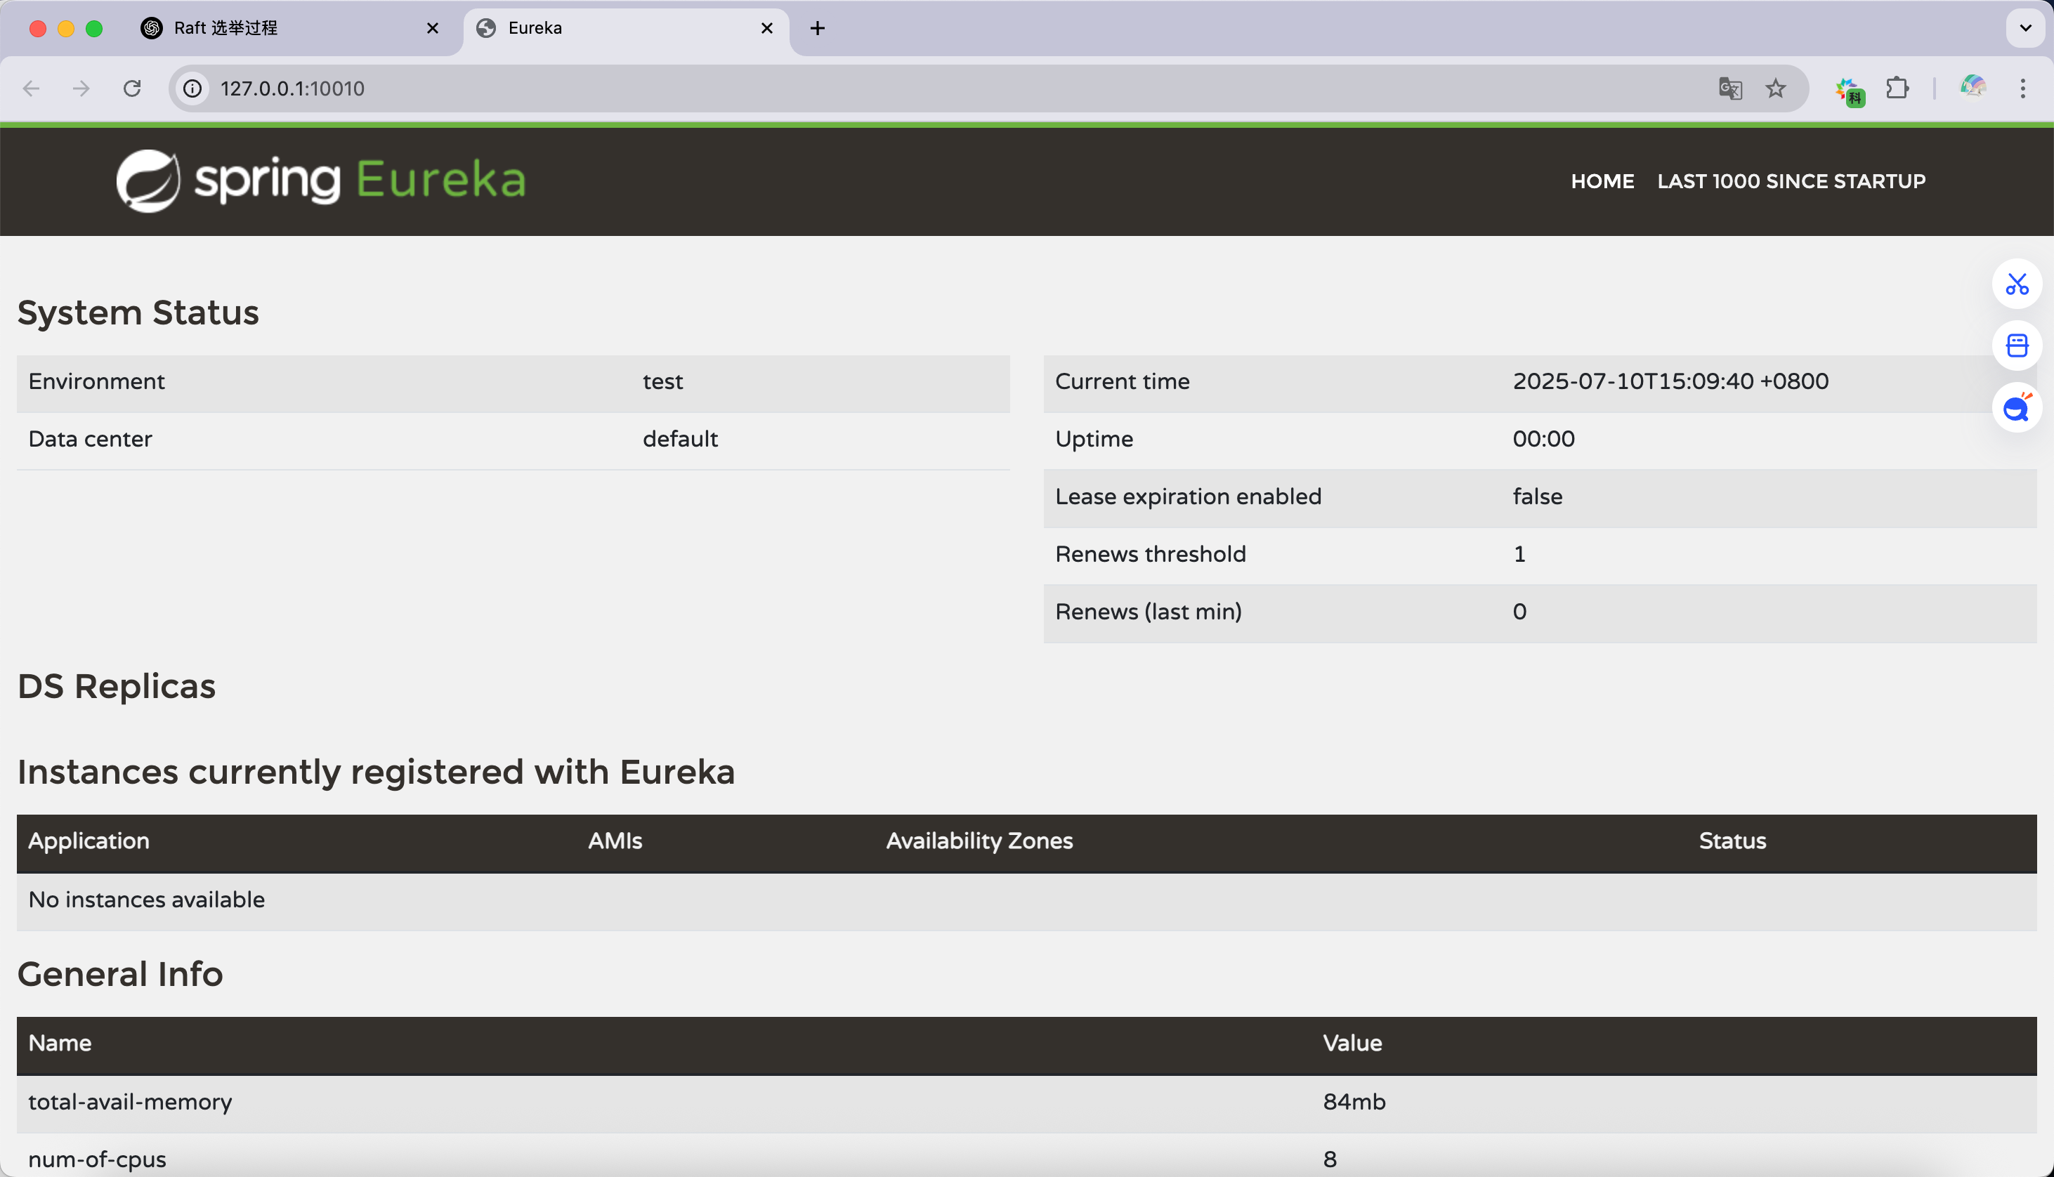This screenshot has height=1177, width=2054.
Task: Click the browser forward arrow
Action: pyautogui.click(x=81, y=88)
